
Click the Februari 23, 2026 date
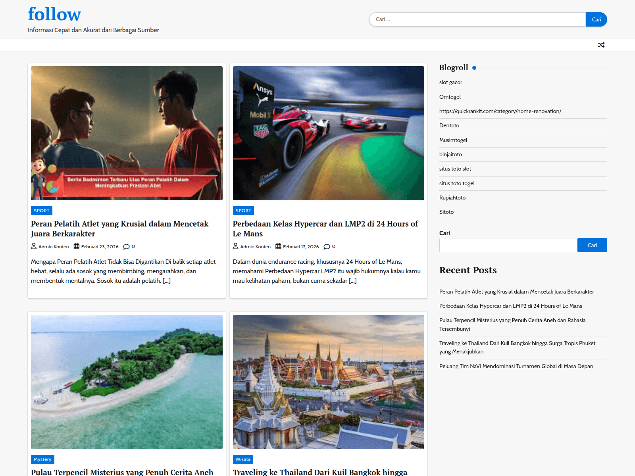(x=100, y=247)
